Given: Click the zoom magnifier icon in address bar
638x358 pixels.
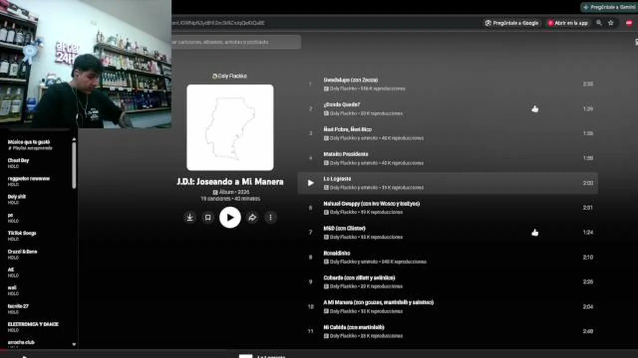Looking at the screenshot, I should point(599,23).
